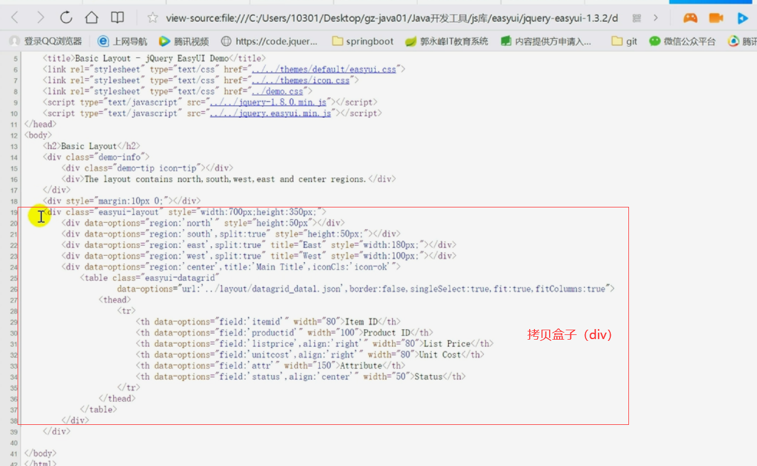
Task: Open the blue play icon in toolbar
Action: (743, 18)
